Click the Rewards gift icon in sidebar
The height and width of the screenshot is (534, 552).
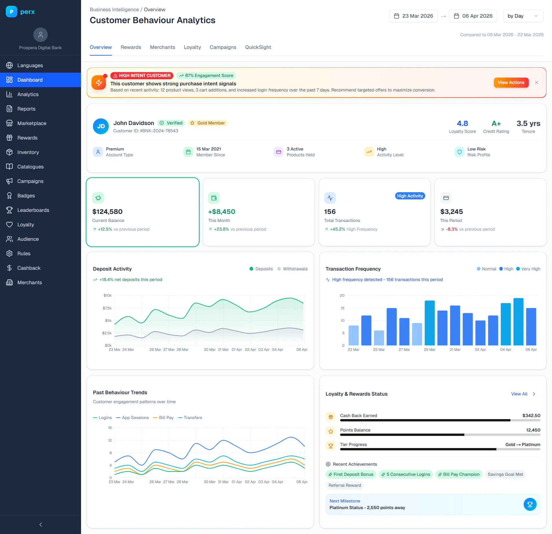click(10, 138)
